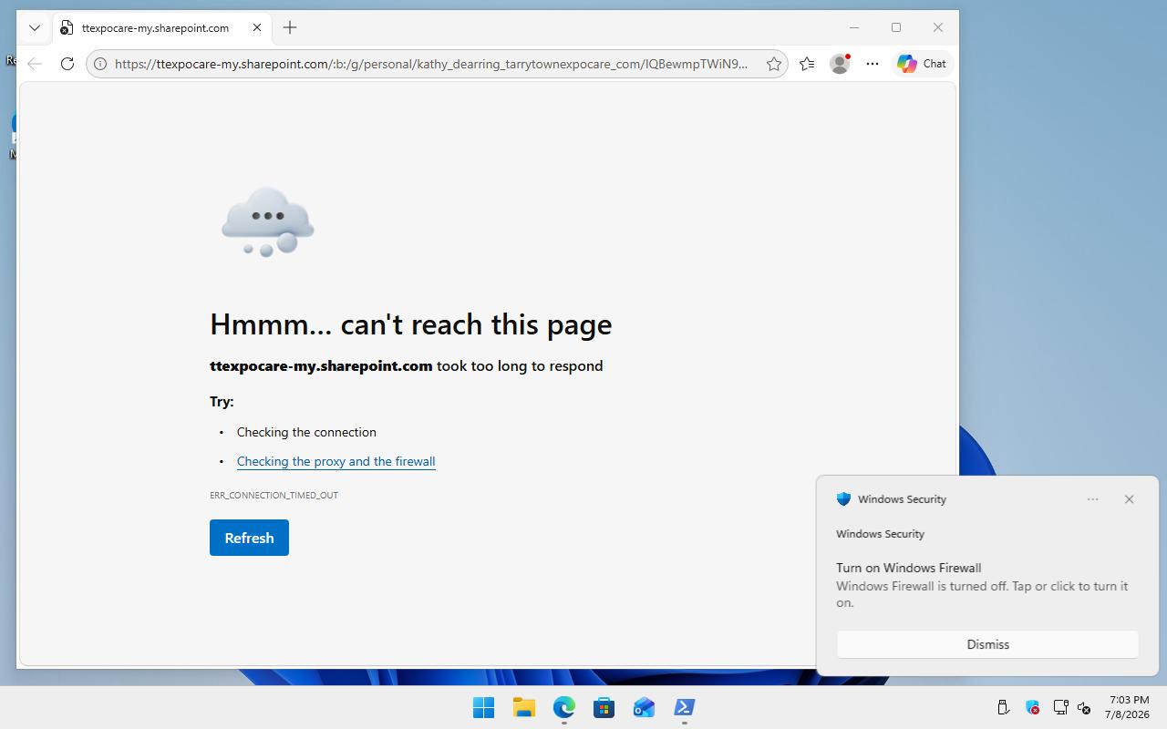1167x729 pixels.
Task: Click the Safely Remove Hardware tray icon
Action: click(1003, 707)
